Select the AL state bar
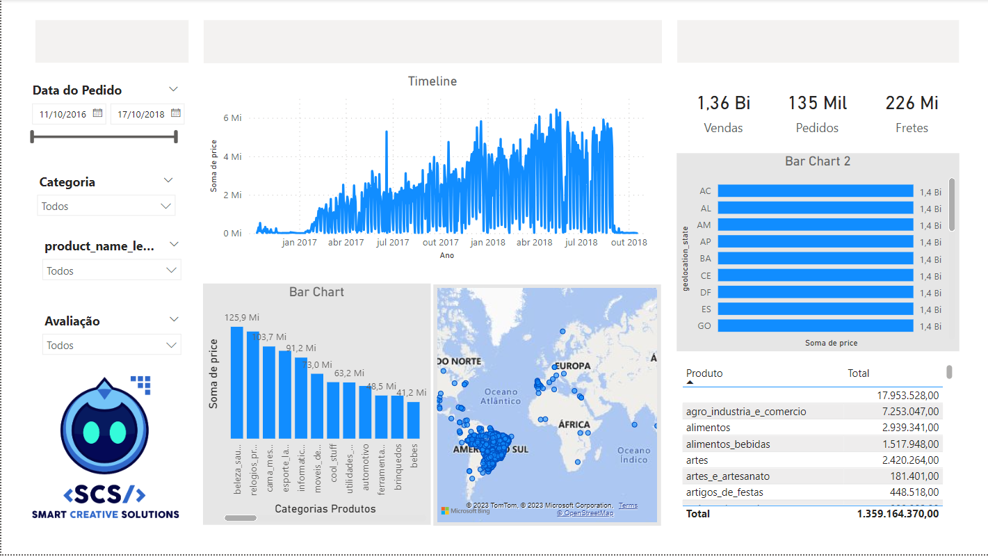 click(x=815, y=207)
